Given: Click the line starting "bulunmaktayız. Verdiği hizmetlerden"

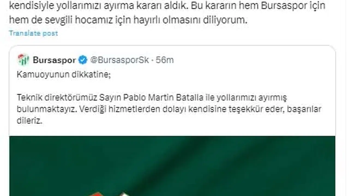Looking at the screenshot, I should coord(169,109).
